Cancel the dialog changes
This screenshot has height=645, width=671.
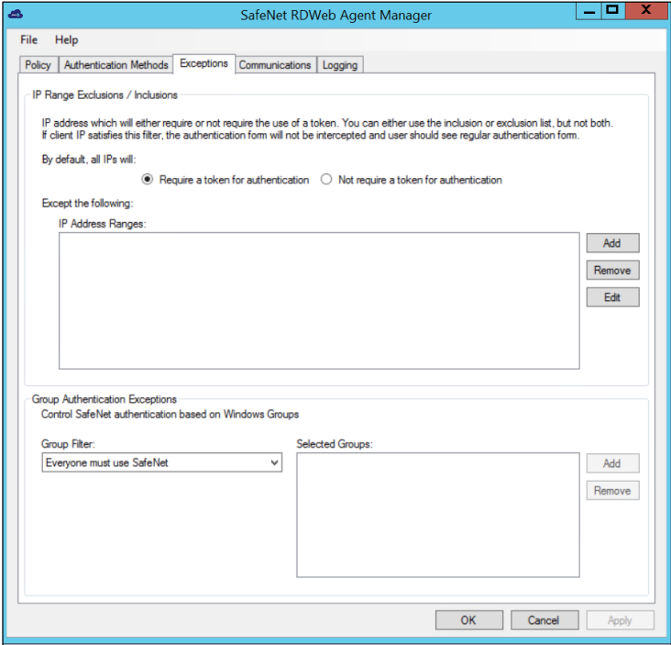pyautogui.click(x=544, y=620)
